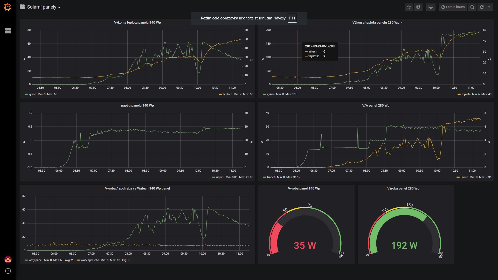Toggle Proud series in V/A legend
The height and width of the screenshot is (280, 498).
coord(464,177)
